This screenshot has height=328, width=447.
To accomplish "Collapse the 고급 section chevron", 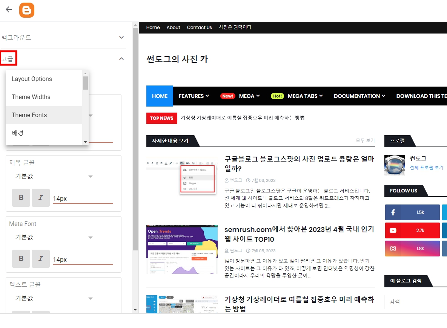I will tap(121, 59).
